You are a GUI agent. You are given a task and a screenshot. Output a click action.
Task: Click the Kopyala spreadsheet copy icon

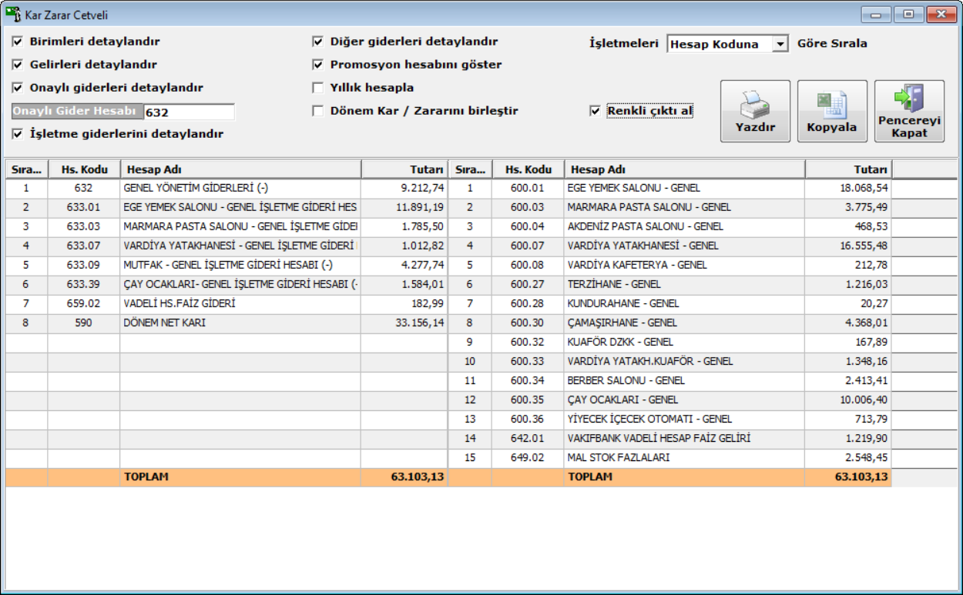pyautogui.click(x=832, y=104)
